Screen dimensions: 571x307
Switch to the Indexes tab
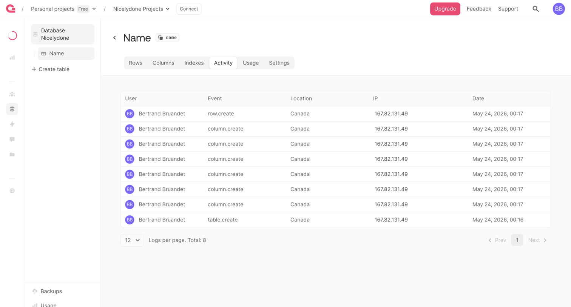(x=194, y=63)
